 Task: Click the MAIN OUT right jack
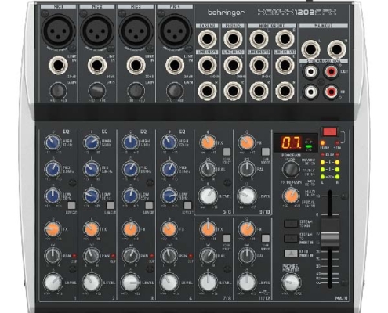point(336,49)
